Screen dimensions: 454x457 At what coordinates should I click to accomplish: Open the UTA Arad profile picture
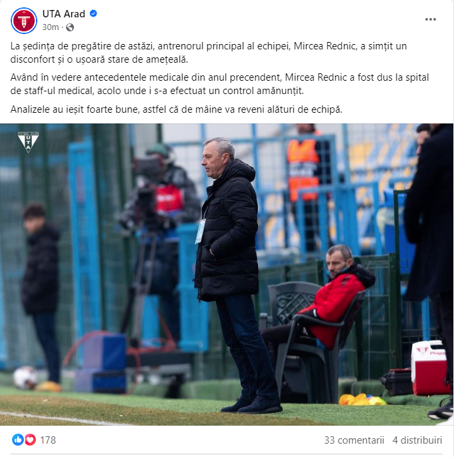pyautogui.click(x=24, y=21)
